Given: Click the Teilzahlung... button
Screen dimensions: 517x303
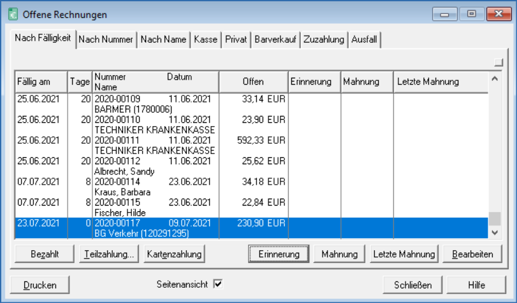Looking at the screenshot, I should click(x=108, y=254).
